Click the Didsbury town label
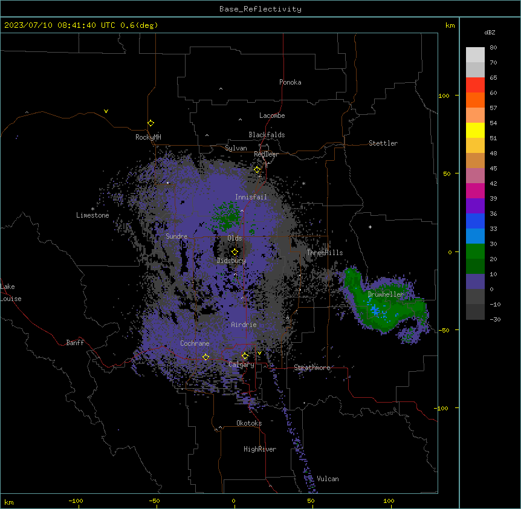This screenshot has height=509, width=521. (x=231, y=261)
